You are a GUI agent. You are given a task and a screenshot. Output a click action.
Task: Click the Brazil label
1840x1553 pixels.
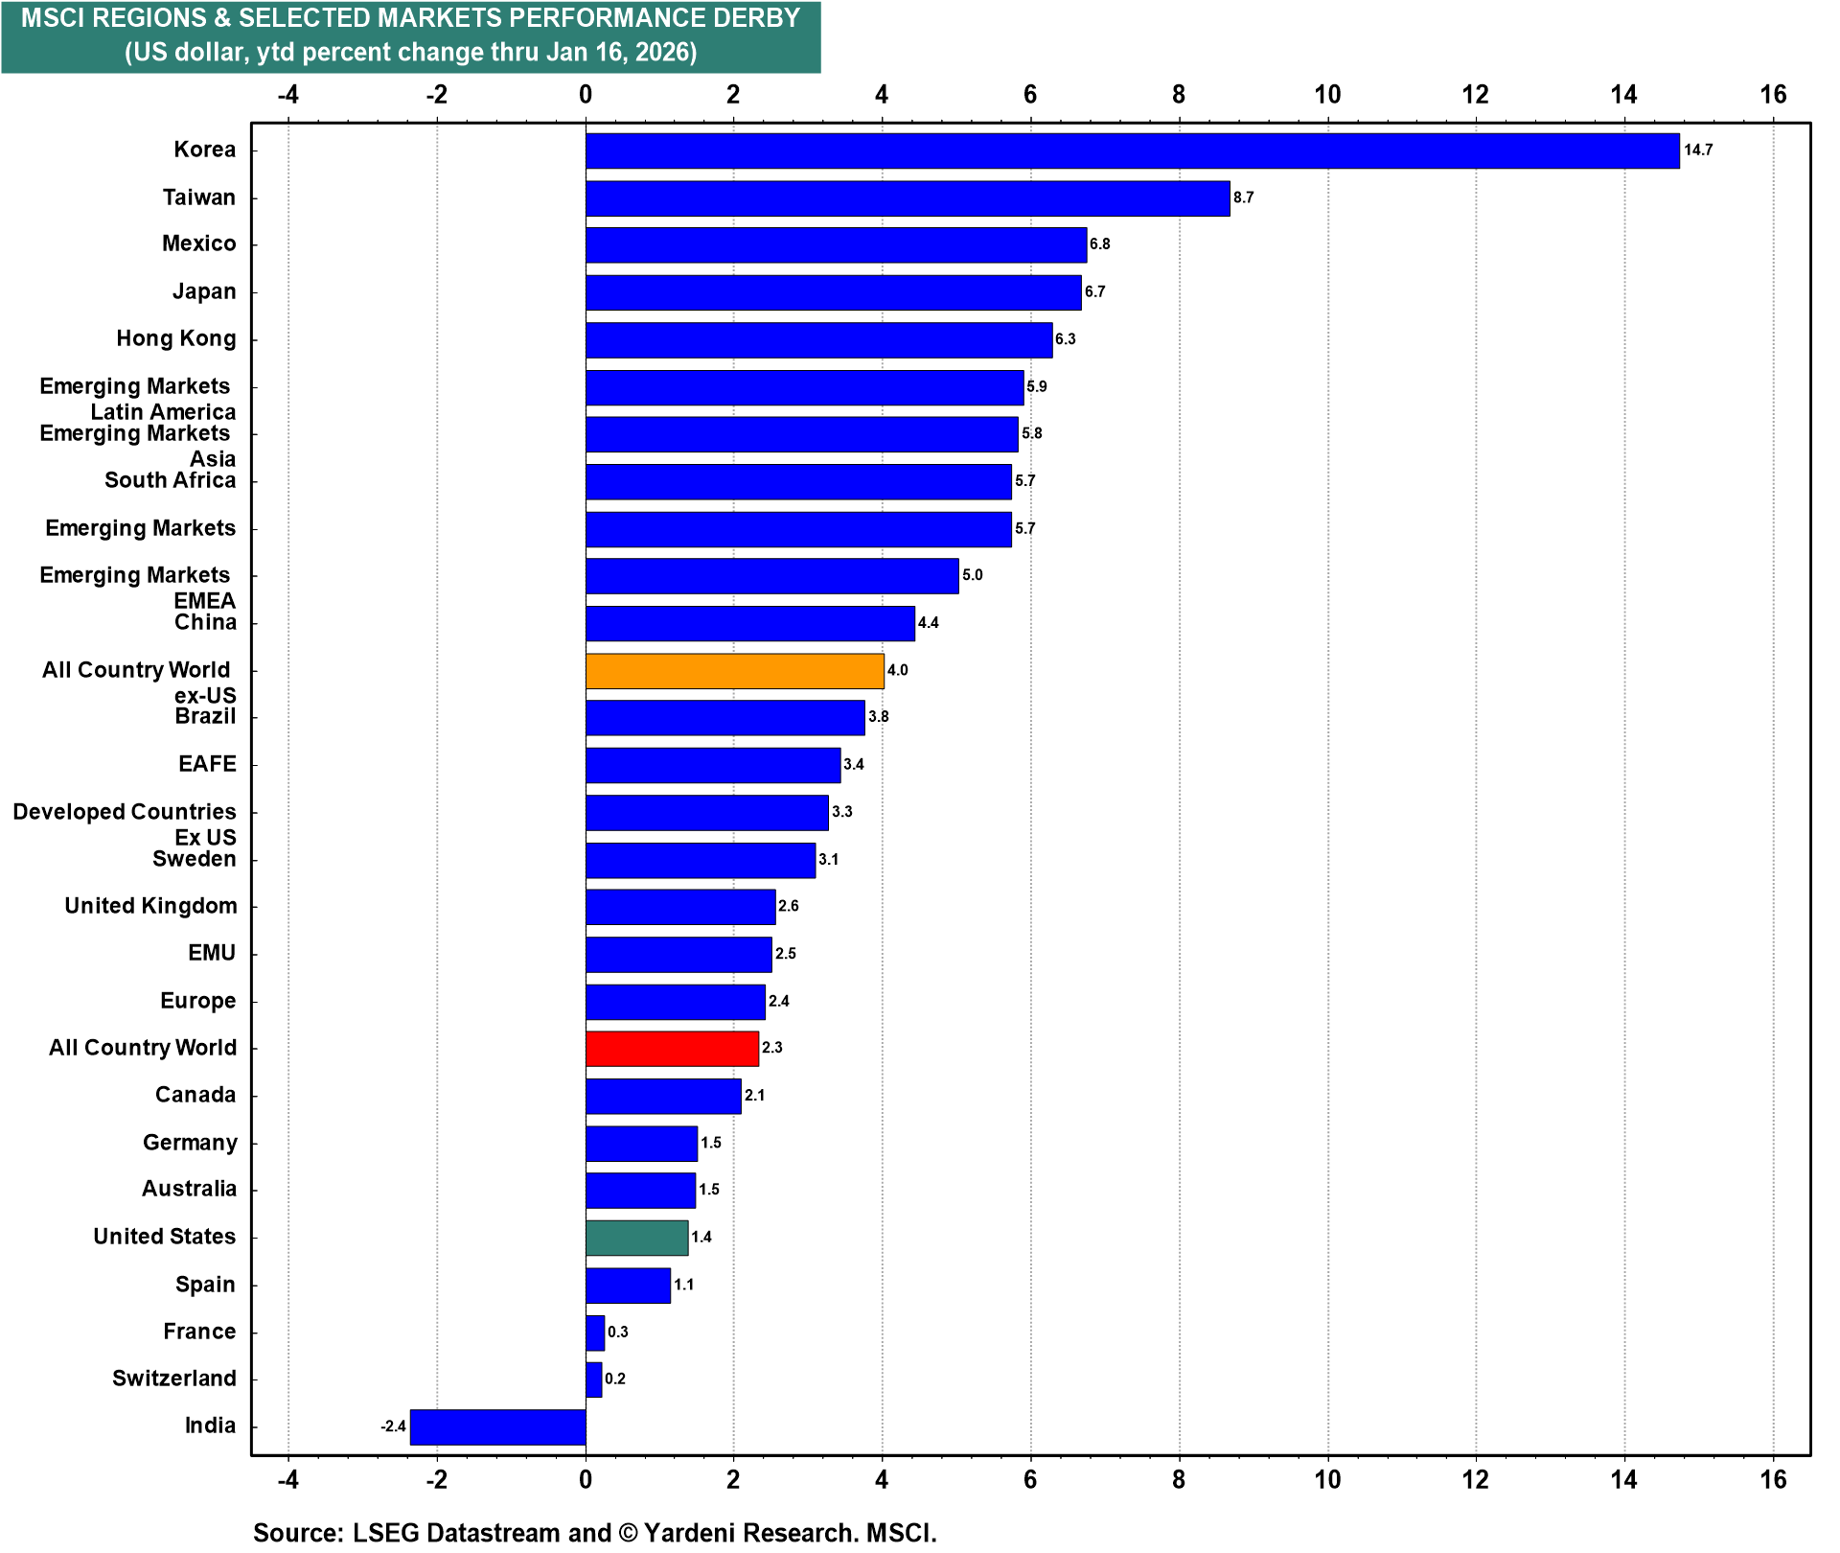(x=205, y=716)
